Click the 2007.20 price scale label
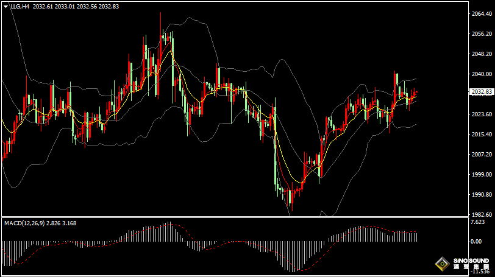This screenshot has width=495, height=277. [x=480, y=154]
